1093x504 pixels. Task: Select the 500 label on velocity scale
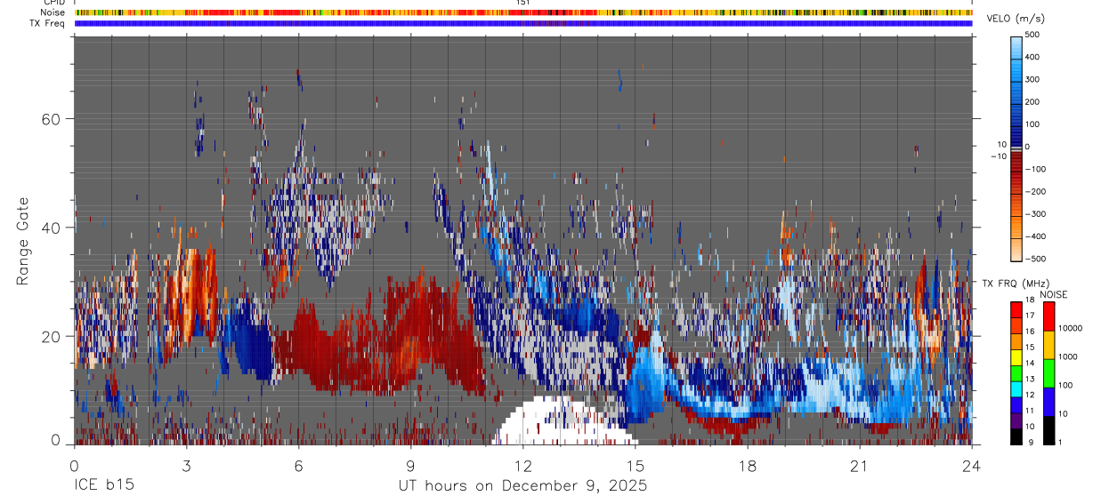pyautogui.click(x=1034, y=35)
